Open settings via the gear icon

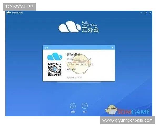(x=73, y=106)
